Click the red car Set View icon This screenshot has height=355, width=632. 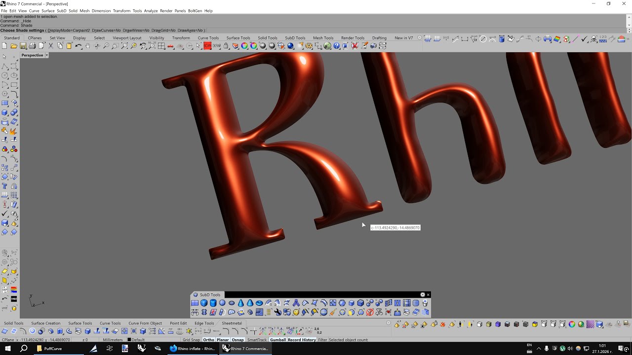(x=171, y=46)
